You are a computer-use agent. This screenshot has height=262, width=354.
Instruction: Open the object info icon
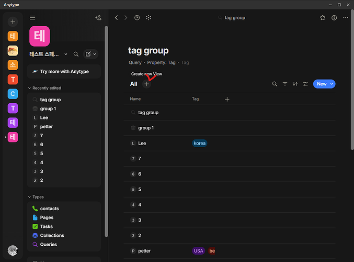coord(334,18)
